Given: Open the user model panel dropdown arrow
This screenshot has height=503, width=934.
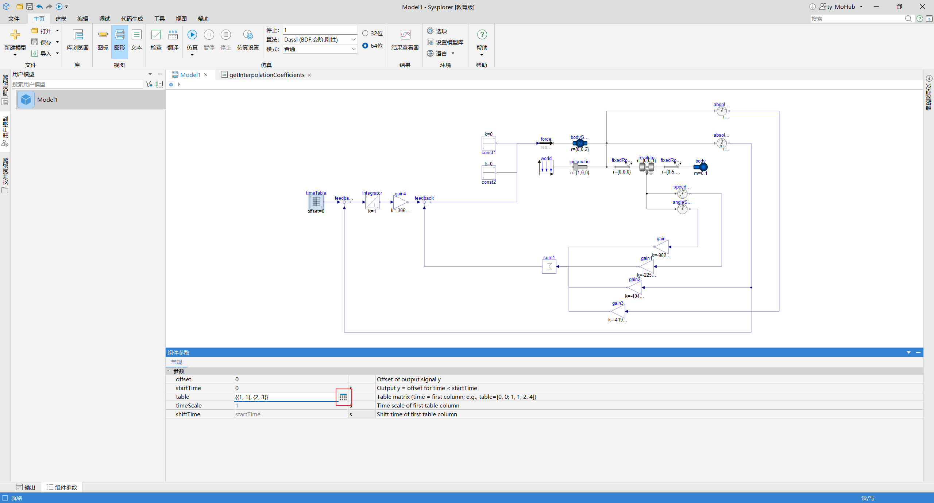Looking at the screenshot, I should [x=150, y=74].
